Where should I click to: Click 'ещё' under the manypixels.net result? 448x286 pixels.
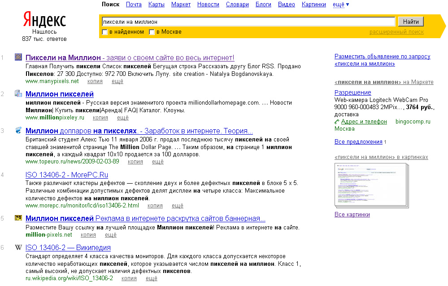117,81
